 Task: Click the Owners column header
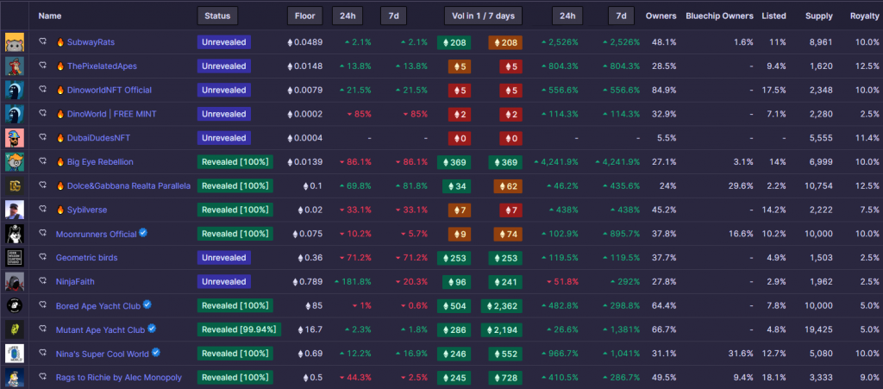[x=661, y=16]
